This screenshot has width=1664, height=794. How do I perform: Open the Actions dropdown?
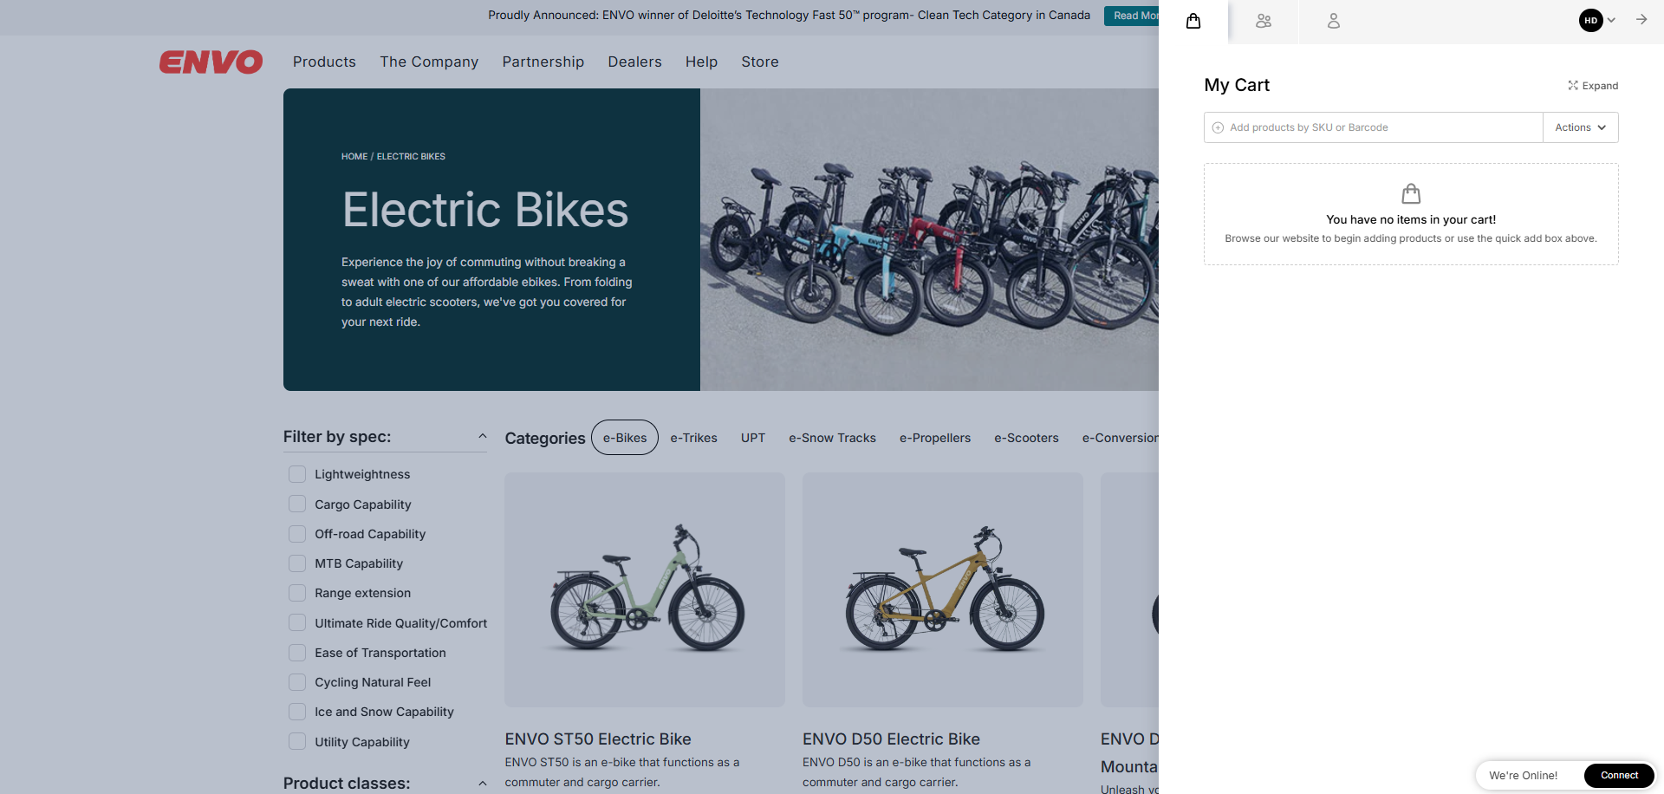[x=1581, y=127]
